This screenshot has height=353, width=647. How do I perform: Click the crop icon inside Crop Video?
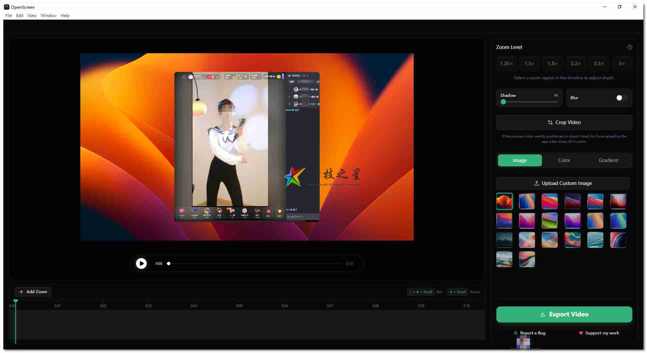tap(550, 122)
